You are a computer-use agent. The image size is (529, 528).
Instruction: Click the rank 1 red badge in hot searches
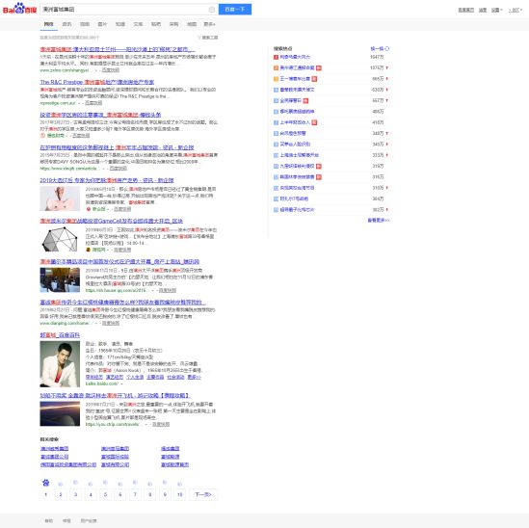click(x=276, y=57)
